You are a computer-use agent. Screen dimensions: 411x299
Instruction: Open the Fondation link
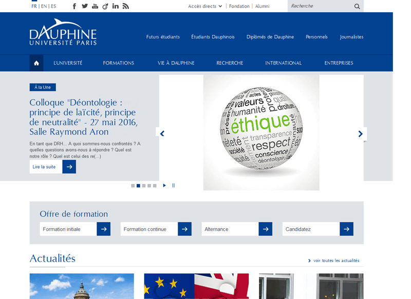239,6
